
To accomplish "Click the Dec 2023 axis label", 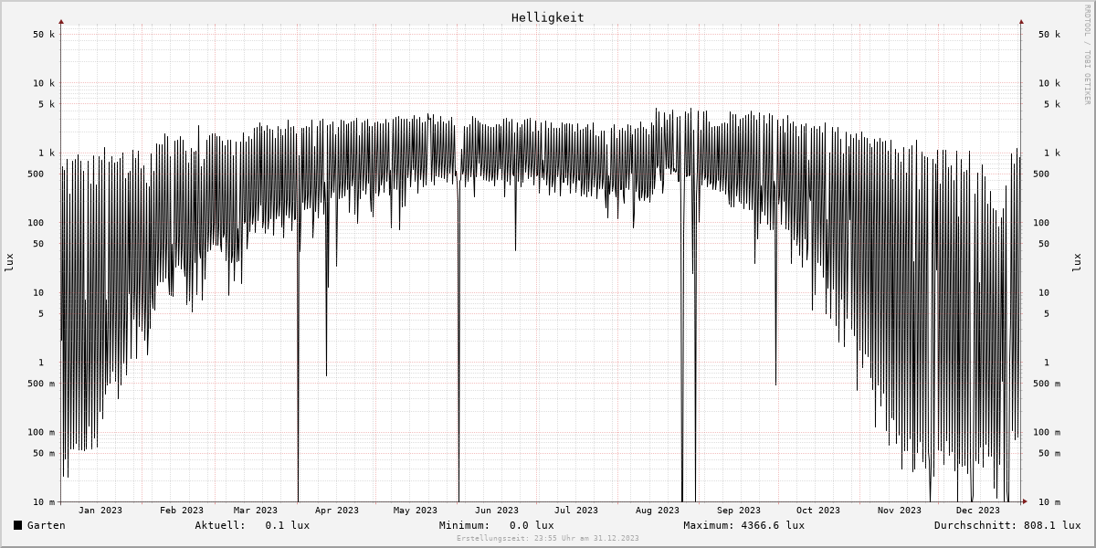I will tap(978, 511).
